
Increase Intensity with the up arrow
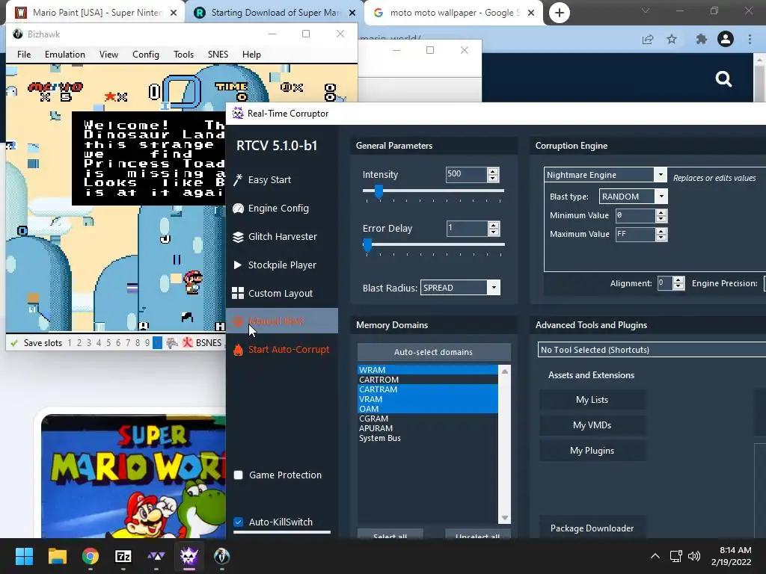click(493, 171)
